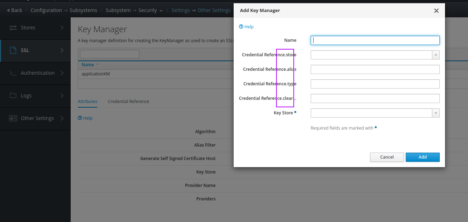Close the Add Key Manager dialog
The image size is (468, 222).
tap(436, 11)
